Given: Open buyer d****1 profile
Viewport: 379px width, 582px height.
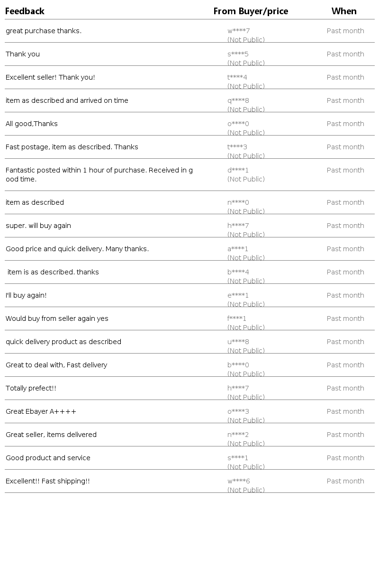Looking at the screenshot, I should [x=238, y=170].
